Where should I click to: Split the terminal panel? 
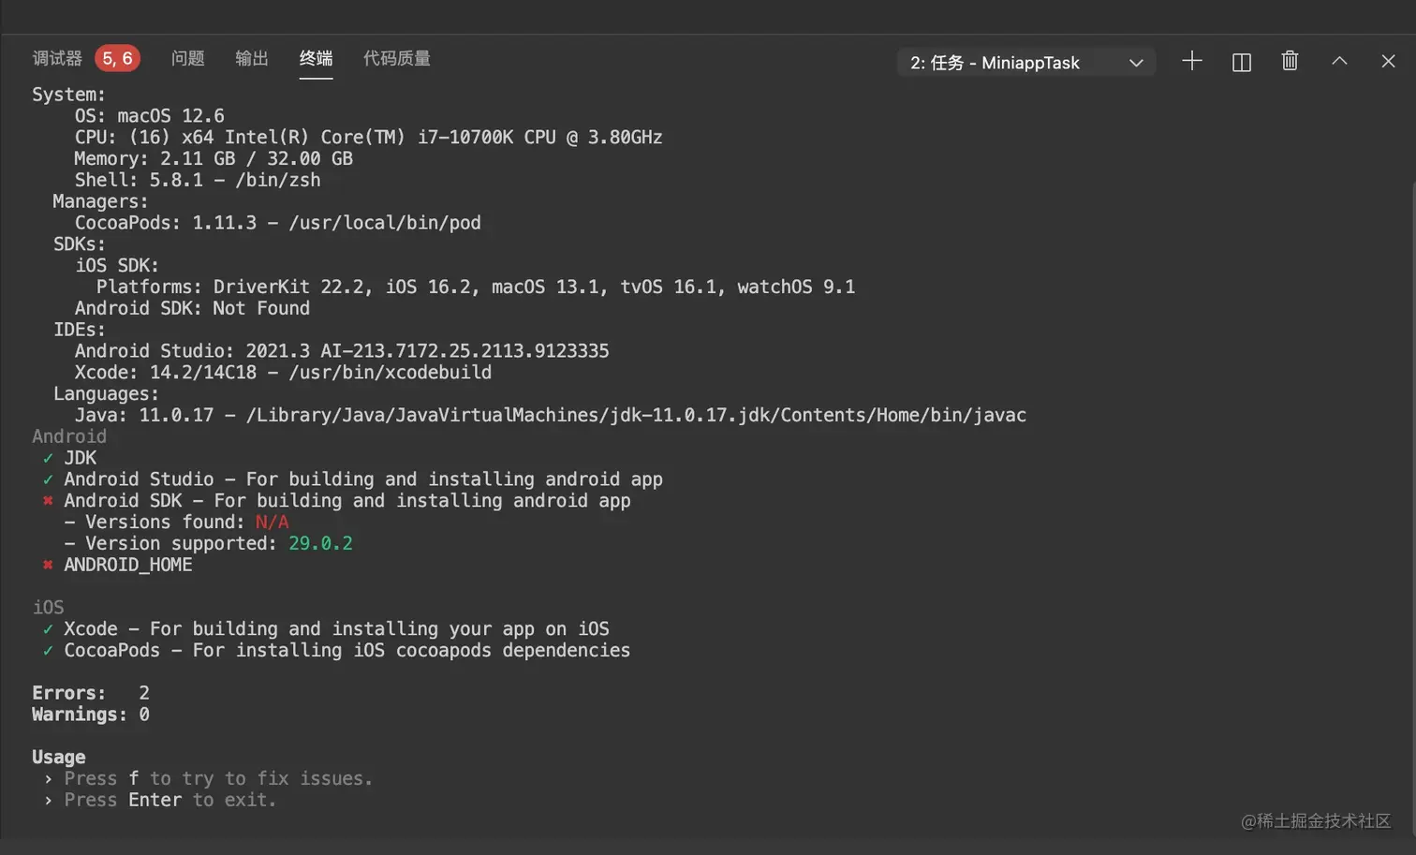click(x=1241, y=63)
